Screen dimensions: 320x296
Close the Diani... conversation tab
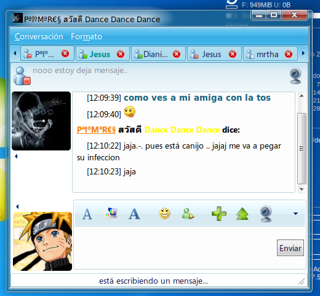pyautogui.click(x=177, y=54)
